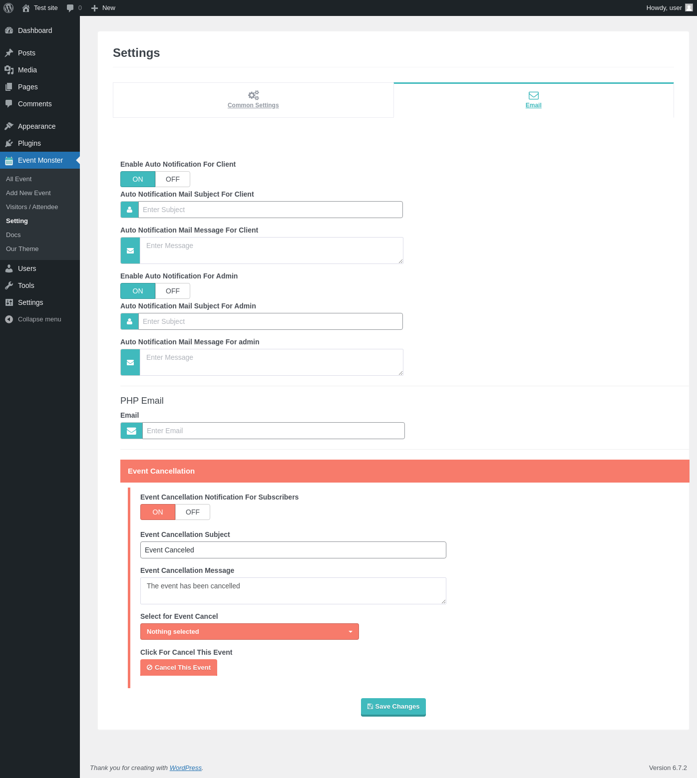697x778 pixels.
Task: Click the PHP Email address input field
Action: pos(274,431)
